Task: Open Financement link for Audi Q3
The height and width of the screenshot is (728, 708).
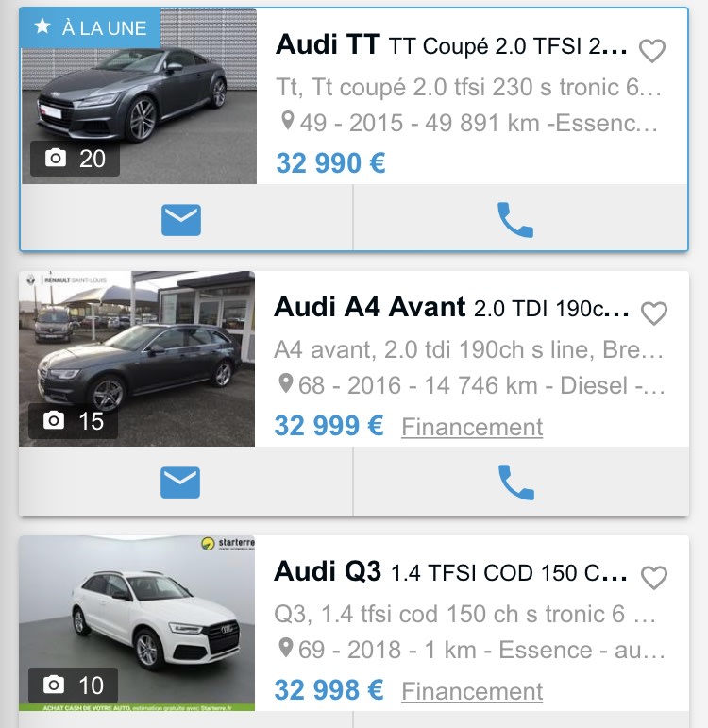Action: point(472,691)
